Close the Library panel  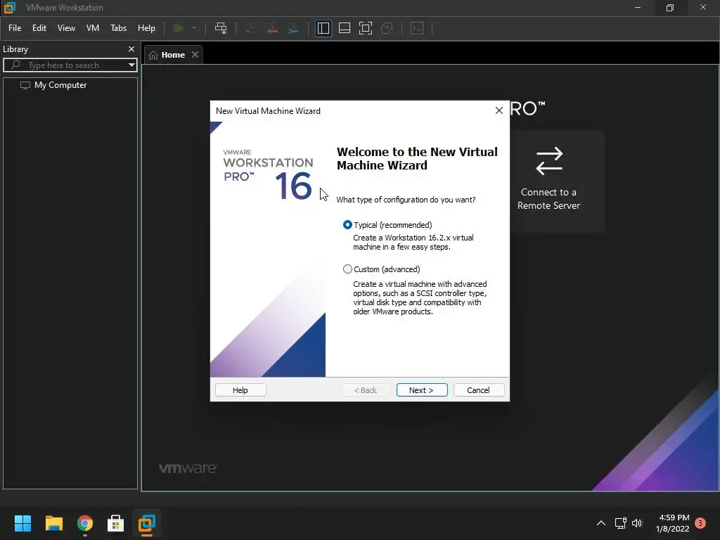pyautogui.click(x=131, y=49)
